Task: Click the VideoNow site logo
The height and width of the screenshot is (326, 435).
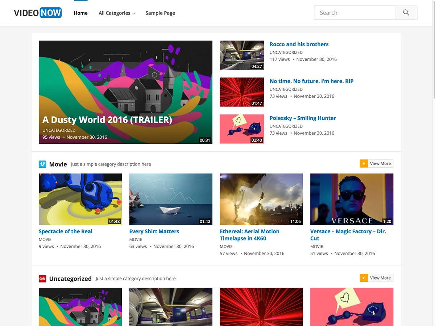Action: tap(38, 13)
